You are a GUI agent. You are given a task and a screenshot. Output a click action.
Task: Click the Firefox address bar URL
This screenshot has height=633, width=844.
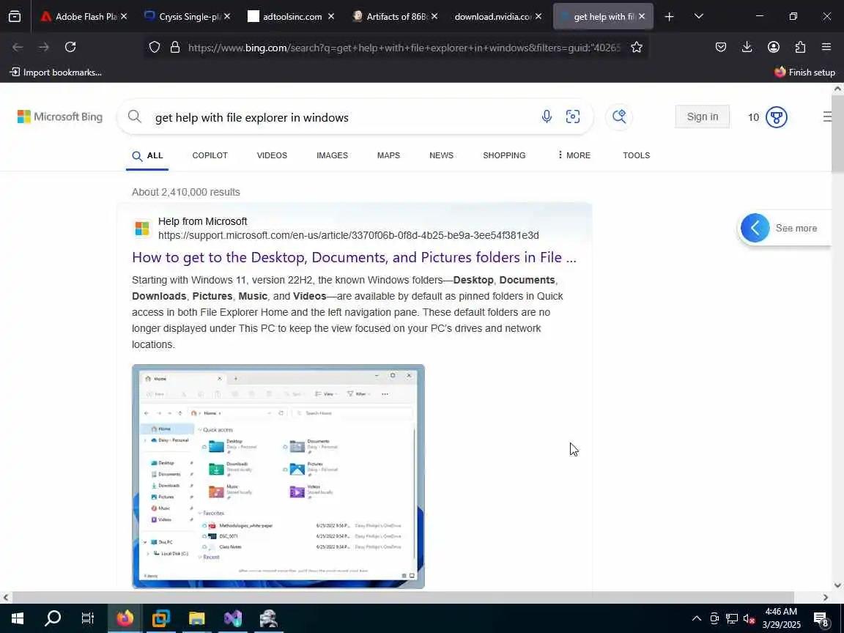404,48
